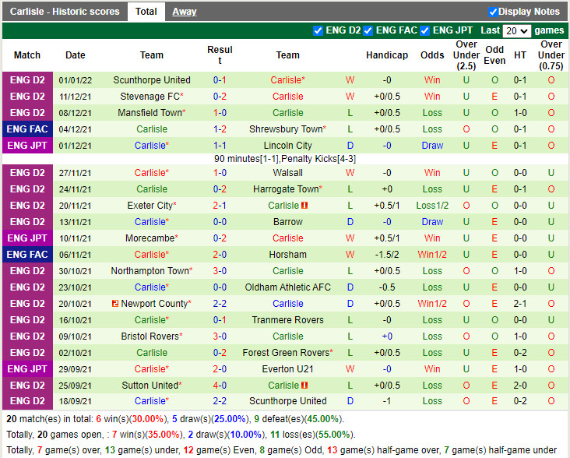
Task: Open Stevenage FC team link
Action: tap(152, 97)
